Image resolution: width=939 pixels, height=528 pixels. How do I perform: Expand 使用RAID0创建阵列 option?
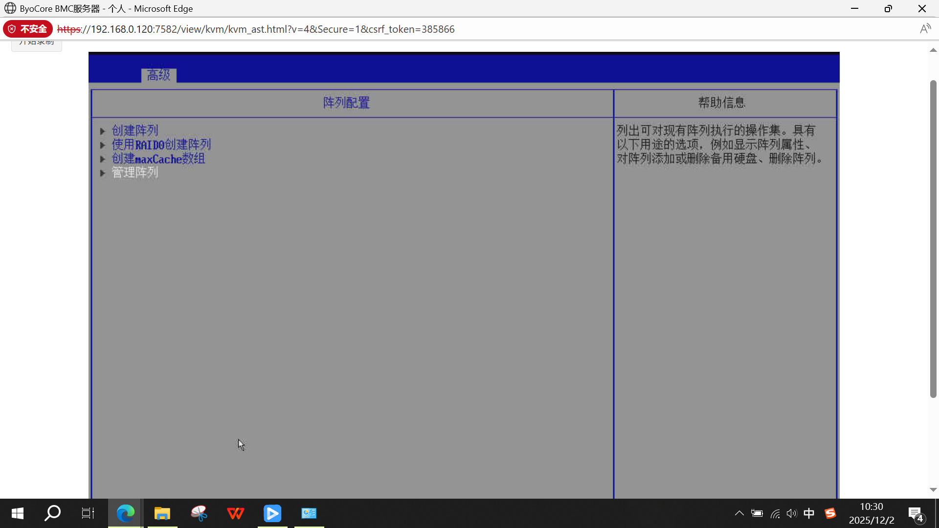point(161,145)
